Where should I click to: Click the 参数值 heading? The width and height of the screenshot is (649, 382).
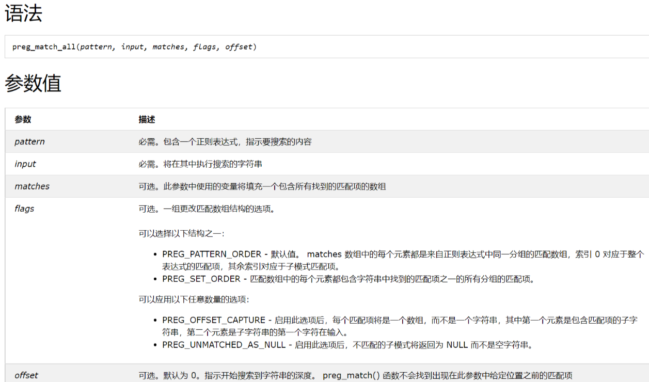33,83
